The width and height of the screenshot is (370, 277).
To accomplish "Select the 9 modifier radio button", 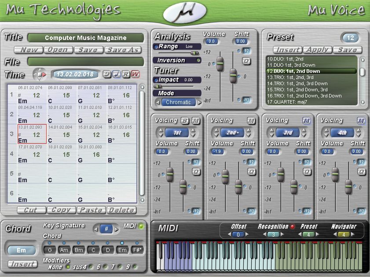I will (135, 267).
